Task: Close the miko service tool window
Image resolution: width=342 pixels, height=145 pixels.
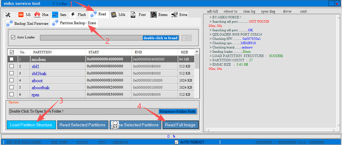Action: (x=337, y=3)
